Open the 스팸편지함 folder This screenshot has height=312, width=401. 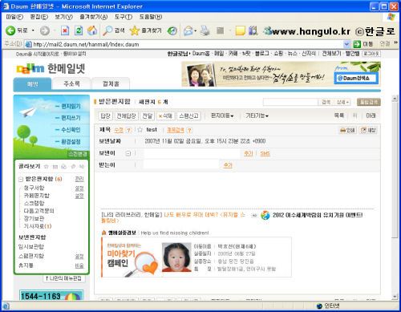(31, 256)
